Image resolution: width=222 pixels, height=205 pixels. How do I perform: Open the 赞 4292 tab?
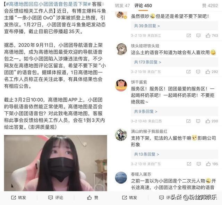[210, 6]
